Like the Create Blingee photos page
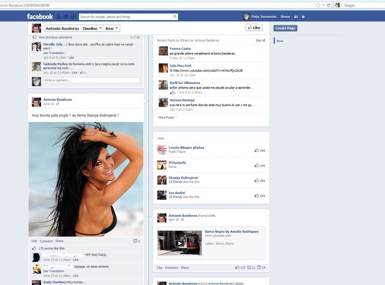The height and width of the screenshot is (285, 385). [x=260, y=151]
